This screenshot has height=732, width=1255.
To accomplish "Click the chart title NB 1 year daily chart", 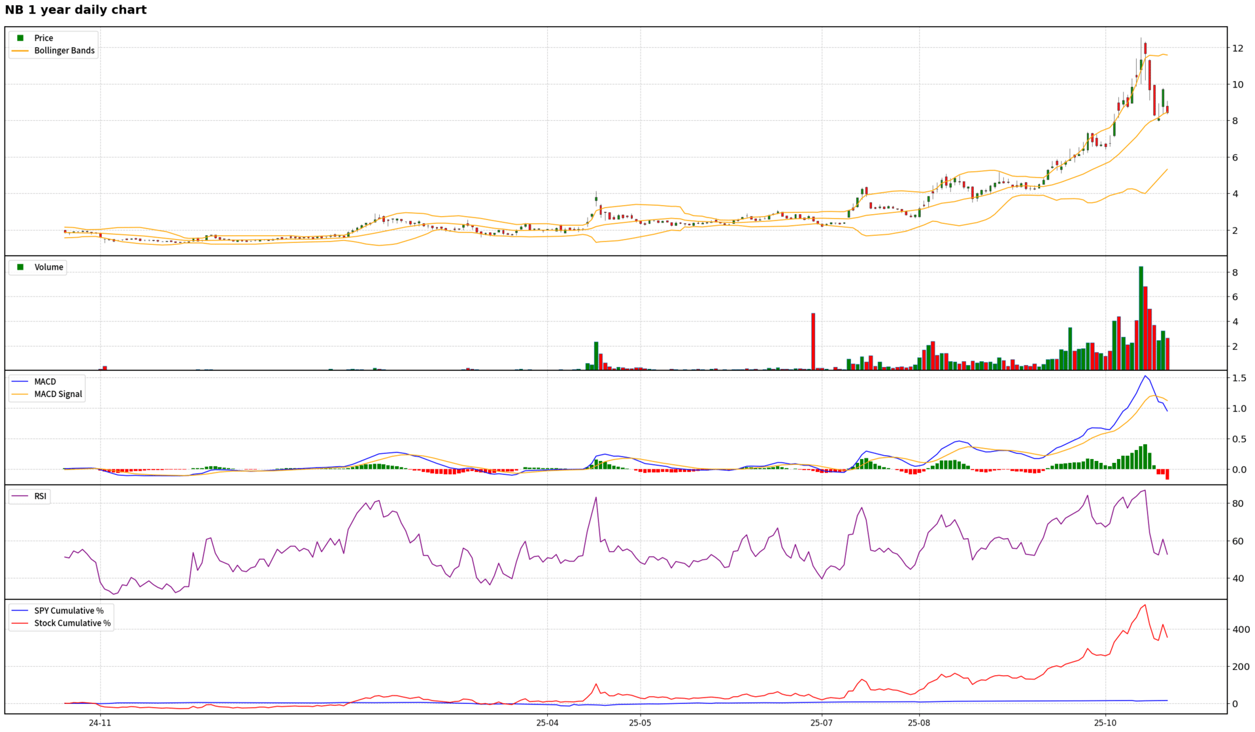I will (76, 10).
